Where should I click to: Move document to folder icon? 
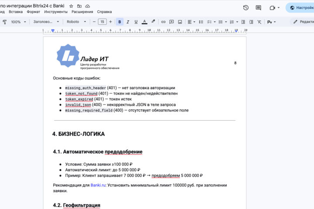click(x=79, y=6)
